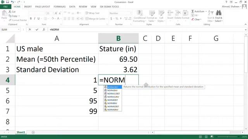The width and height of the screenshot is (248, 139).
Task: Open Conditional Formatting dropdown
Action: click(139, 16)
